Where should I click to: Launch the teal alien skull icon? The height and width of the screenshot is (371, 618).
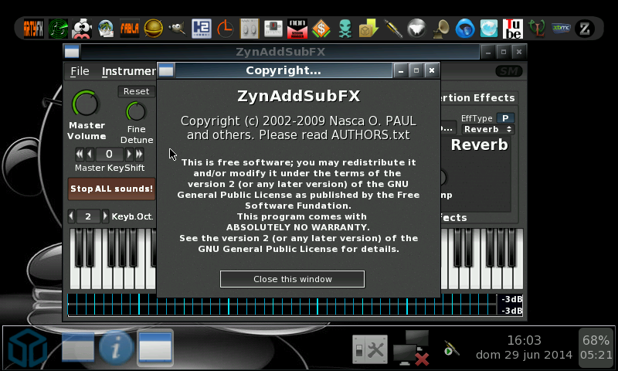pyautogui.click(x=345, y=29)
